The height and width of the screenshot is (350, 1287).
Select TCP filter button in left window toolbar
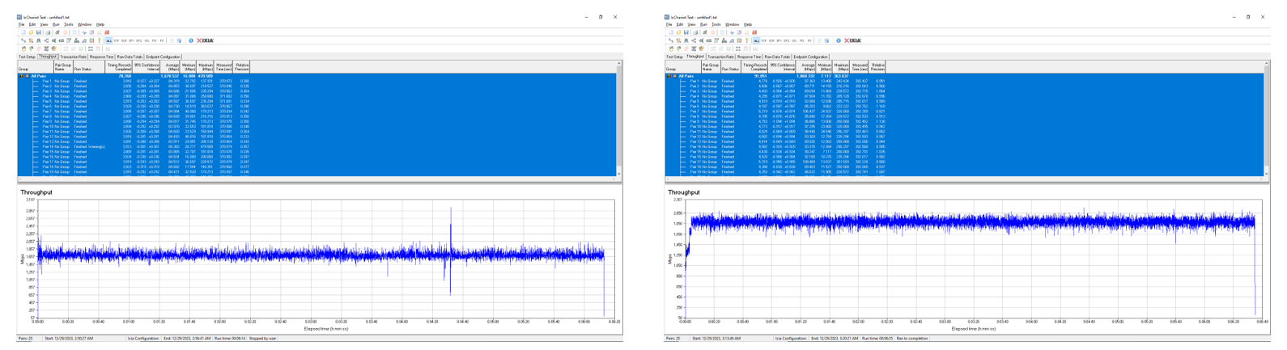(x=117, y=40)
